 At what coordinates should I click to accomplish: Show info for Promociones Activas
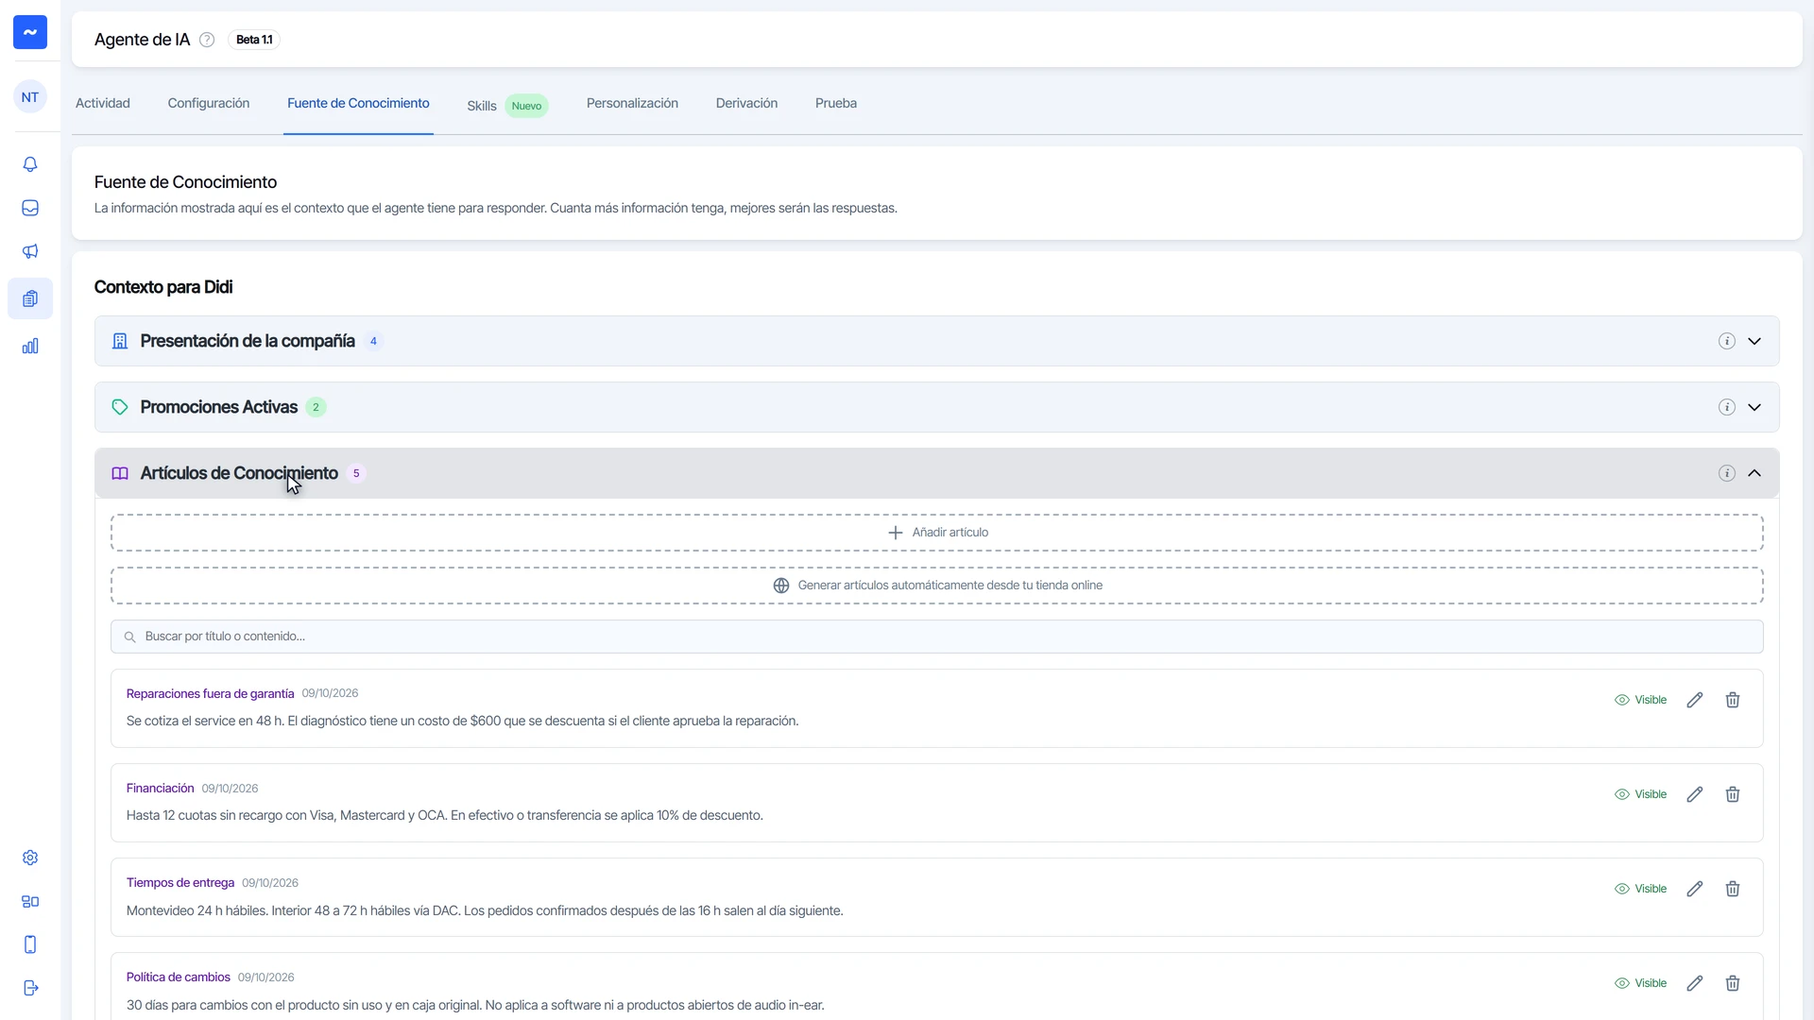[x=1726, y=407]
